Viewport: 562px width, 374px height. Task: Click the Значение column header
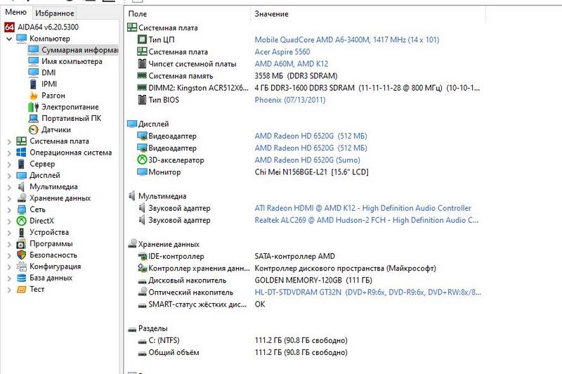tap(270, 14)
